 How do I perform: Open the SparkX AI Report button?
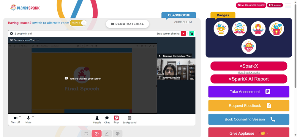(249, 79)
